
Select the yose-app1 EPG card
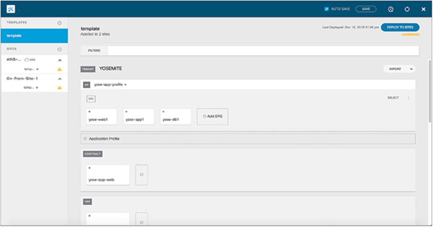[138, 116]
